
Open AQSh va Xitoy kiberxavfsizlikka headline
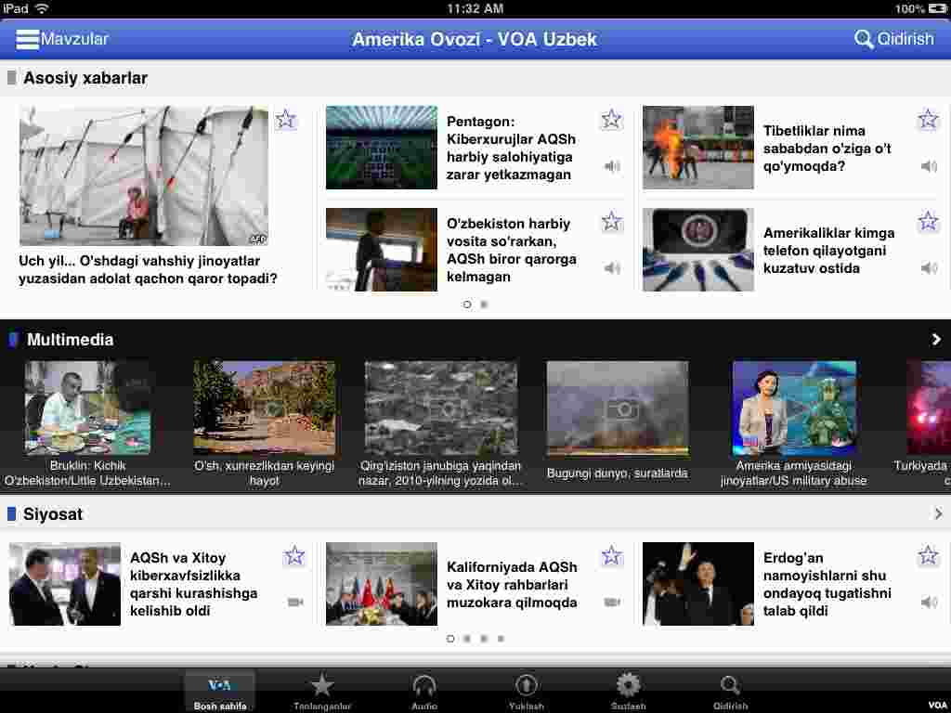(x=193, y=584)
